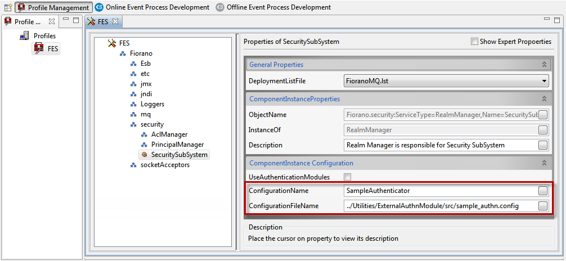Collapse the ComponentInstanceProperties section
This screenshot has width=566, height=261.
(544, 98)
